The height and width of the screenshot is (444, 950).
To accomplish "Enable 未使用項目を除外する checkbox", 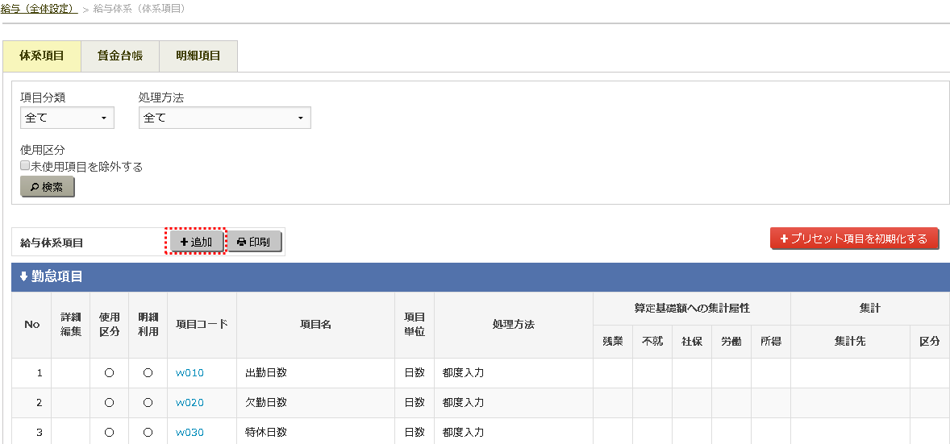I will point(25,166).
